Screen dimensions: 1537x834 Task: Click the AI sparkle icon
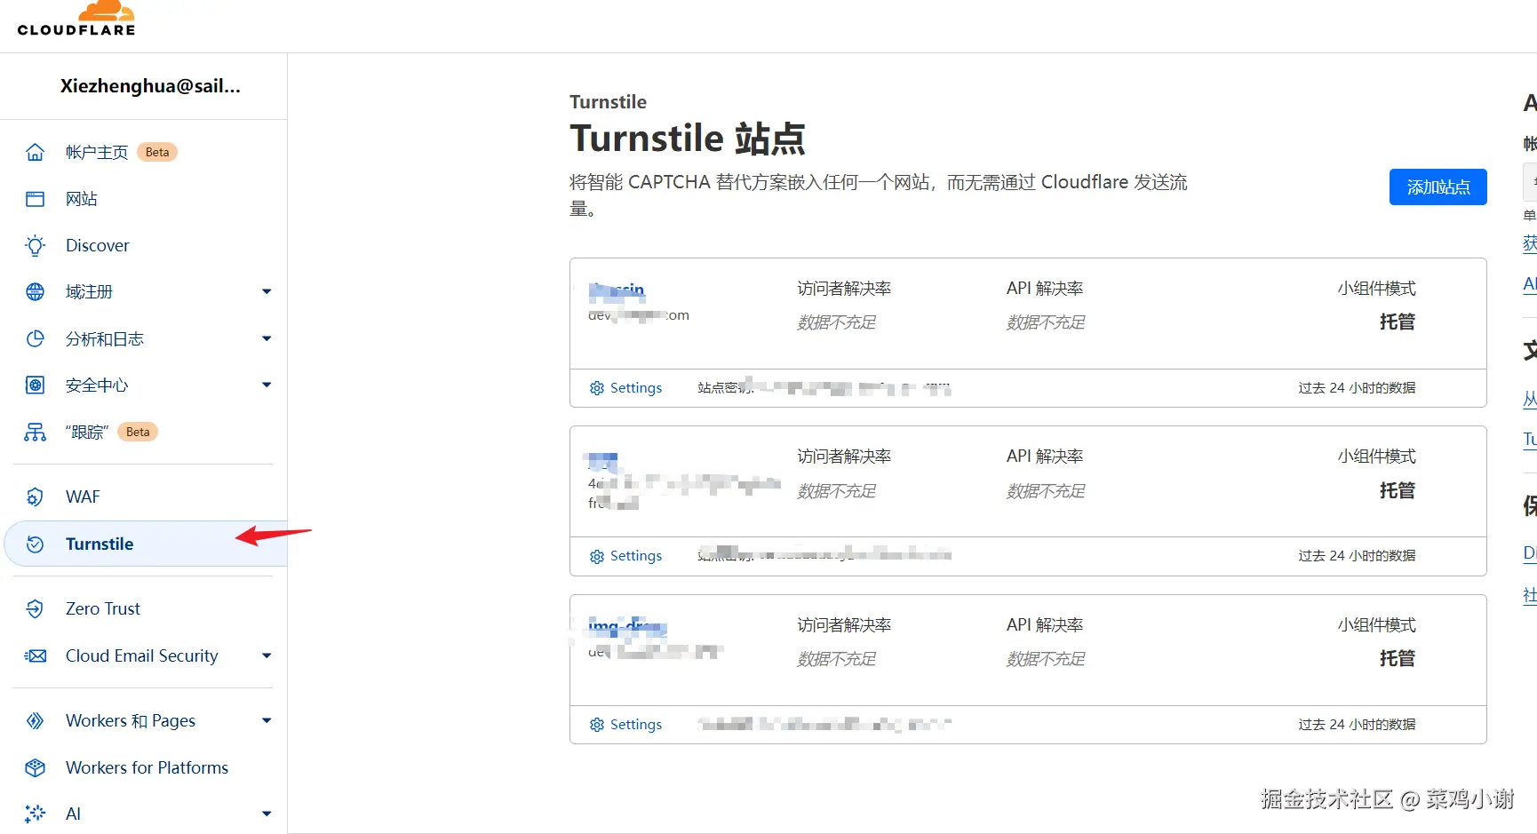[36, 814]
